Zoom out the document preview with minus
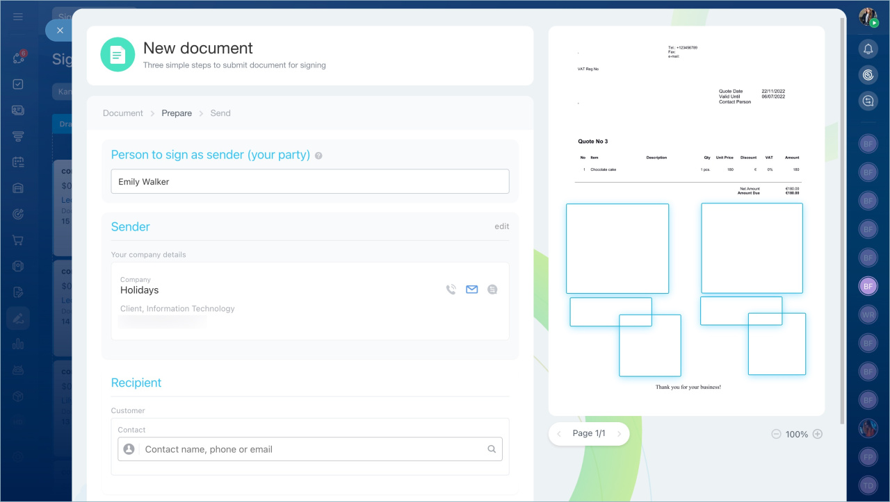 776,434
